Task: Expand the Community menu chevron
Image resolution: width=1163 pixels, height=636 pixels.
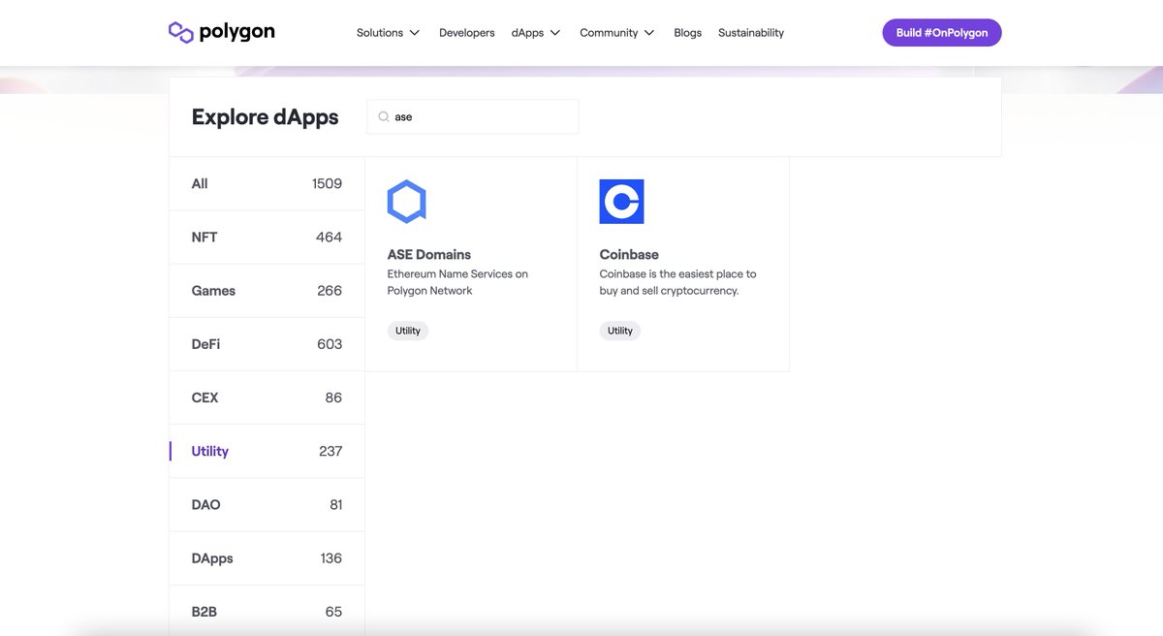Action: (x=649, y=33)
